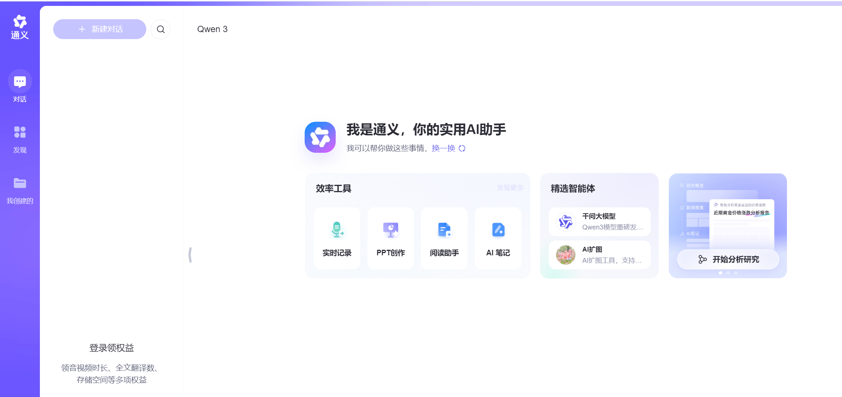The image size is (842, 397).
Task: Open the 实时记录 microphone tool
Action: pos(337,238)
